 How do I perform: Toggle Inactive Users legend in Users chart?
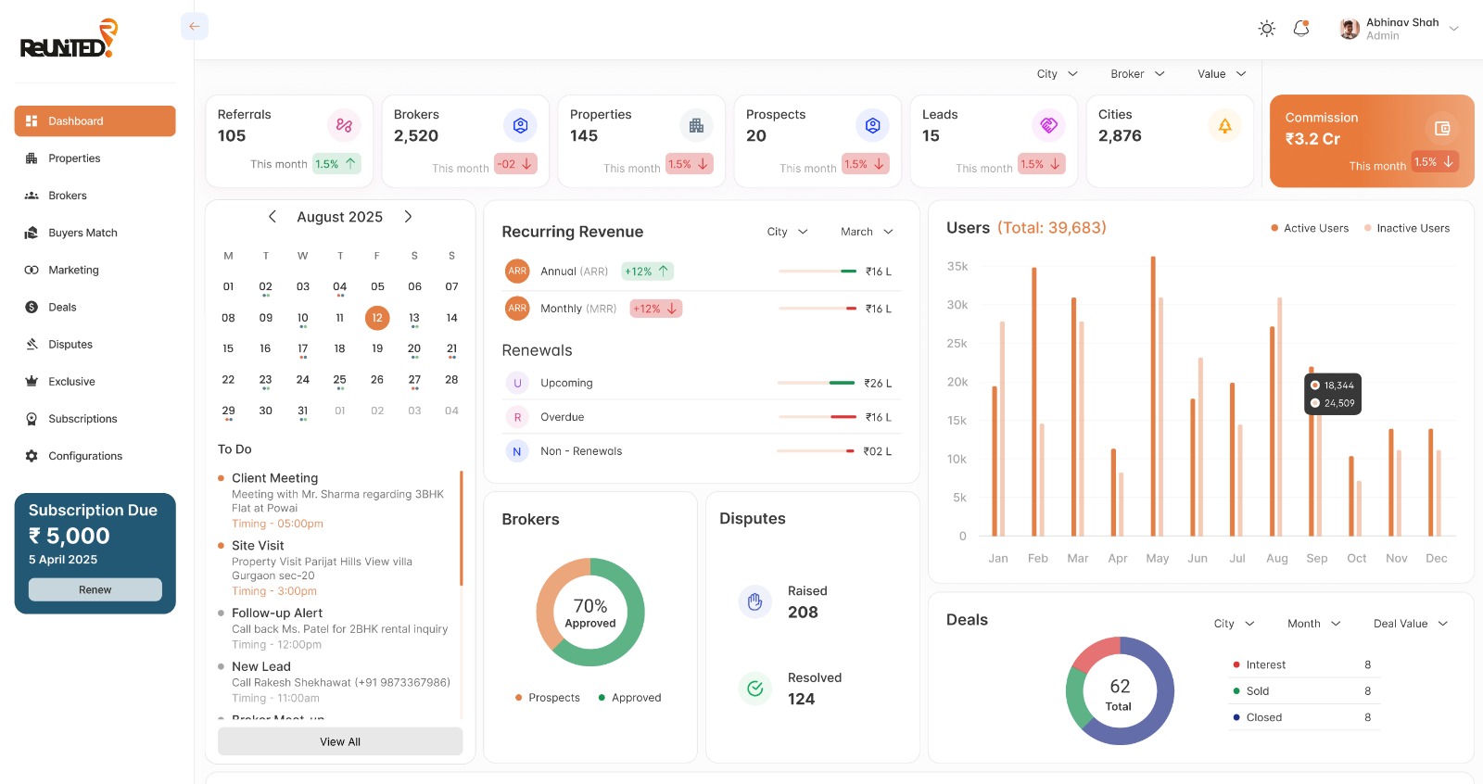tap(1406, 228)
